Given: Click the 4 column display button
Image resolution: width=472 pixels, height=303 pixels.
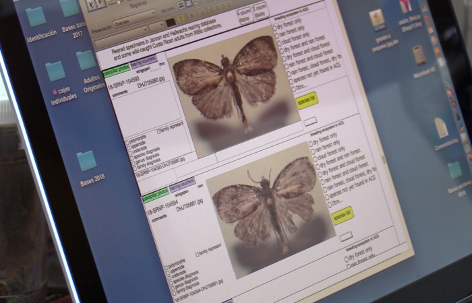Looking at the screenshot, I should [244, 15].
